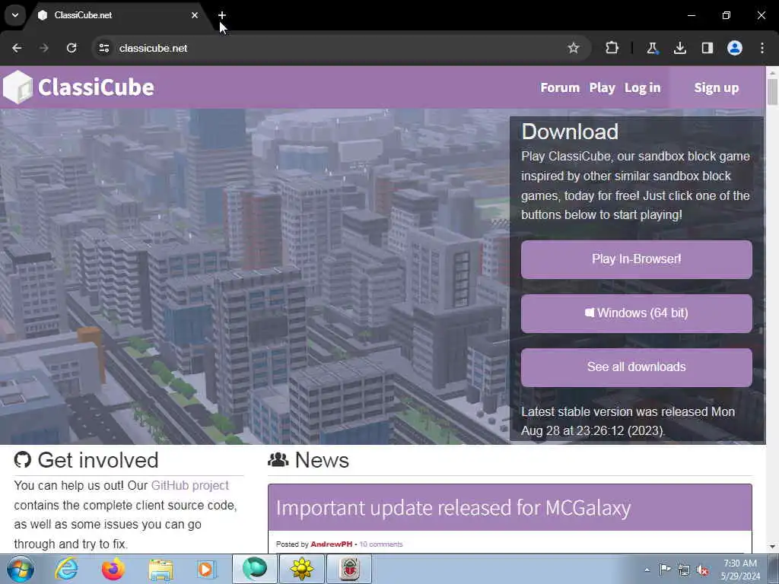Close the ClassiCube.net tab
Screen dimensions: 779x584
(x=195, y=15)
